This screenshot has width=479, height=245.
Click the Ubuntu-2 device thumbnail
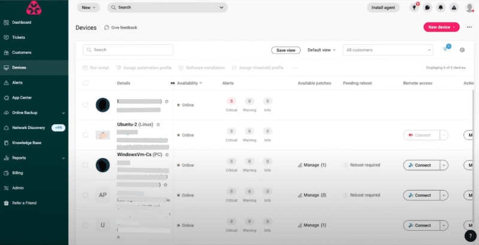point(102,135)
